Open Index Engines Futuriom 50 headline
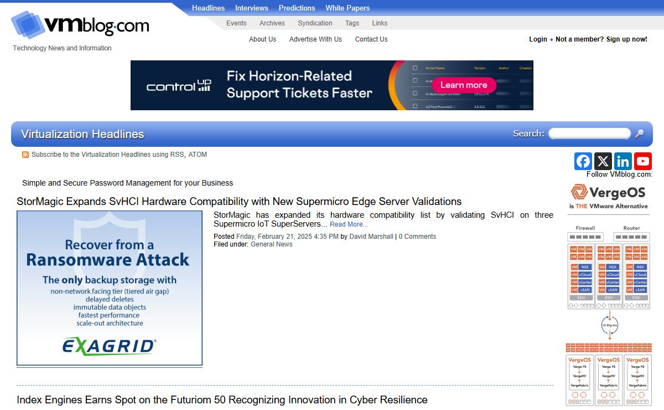This screenshot has width=664, height=410. (x=222, y=399)
